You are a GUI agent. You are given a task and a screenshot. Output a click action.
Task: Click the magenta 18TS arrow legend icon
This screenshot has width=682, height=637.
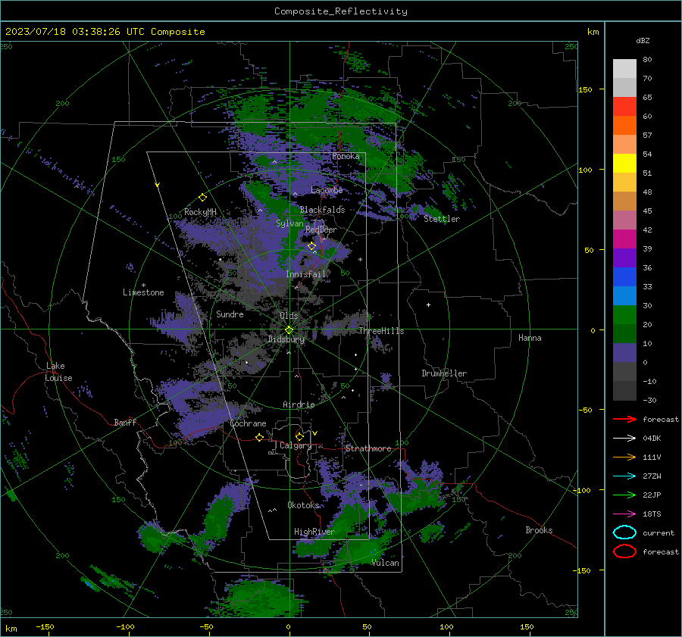[x=624, y=514]
